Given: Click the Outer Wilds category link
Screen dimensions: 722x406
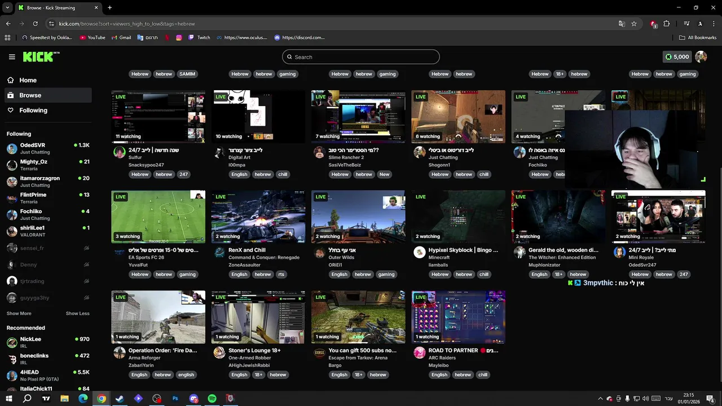Looking at the screenshot, I should pos(343,258).
